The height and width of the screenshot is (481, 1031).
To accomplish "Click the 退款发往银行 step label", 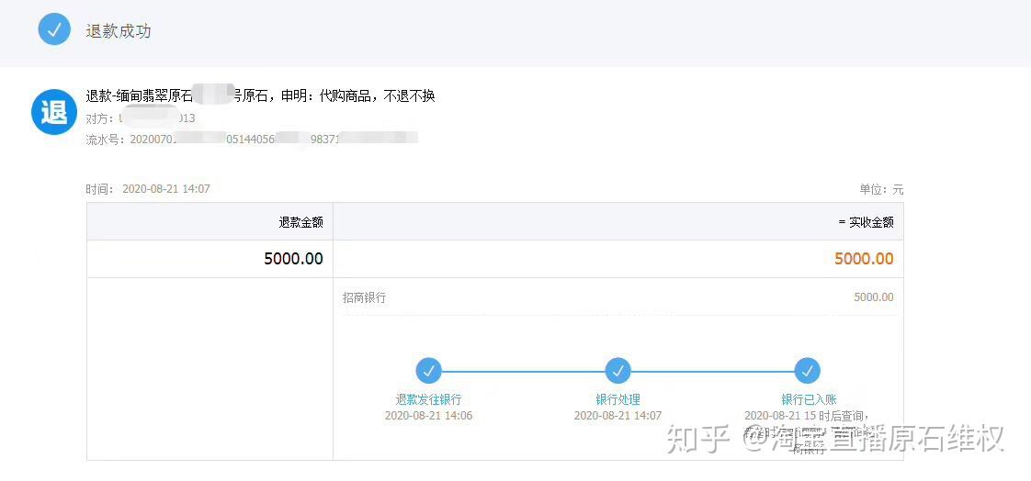I will coord(429,399).
